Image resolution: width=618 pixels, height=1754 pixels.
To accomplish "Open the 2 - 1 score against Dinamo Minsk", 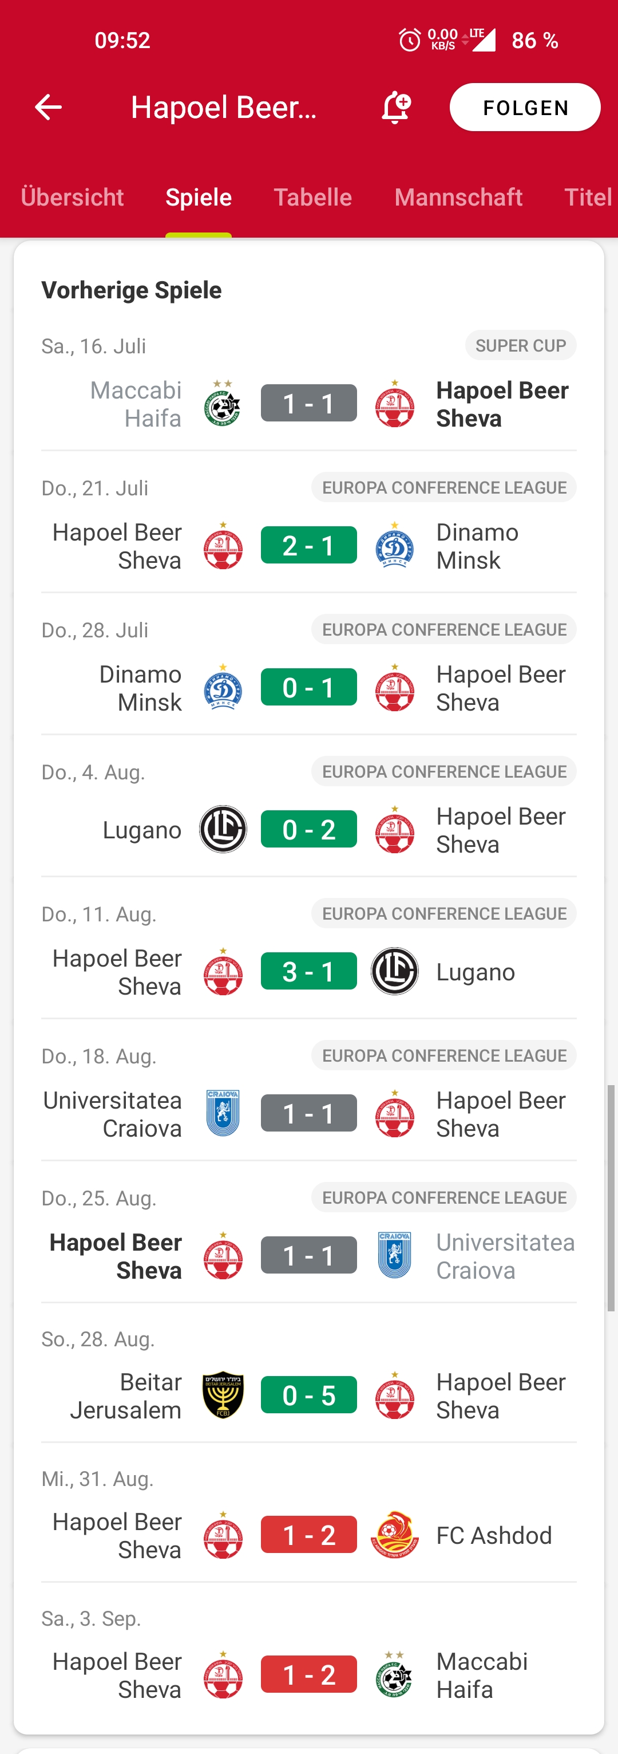I will pyautogui.click(x=308, y=545).
